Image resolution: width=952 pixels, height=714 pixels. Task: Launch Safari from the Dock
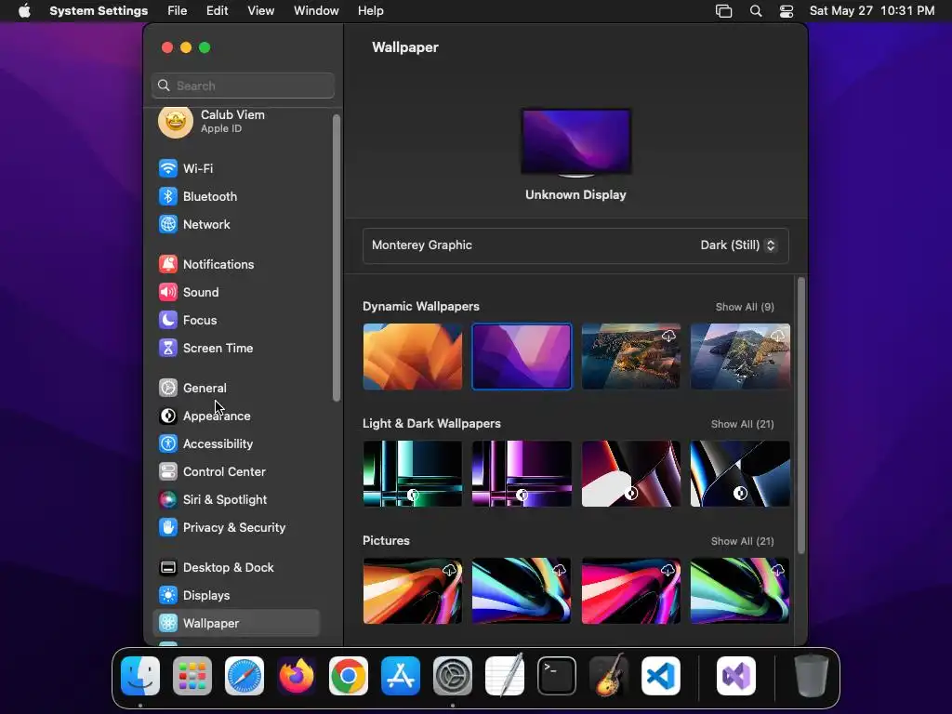click(245, 676)
